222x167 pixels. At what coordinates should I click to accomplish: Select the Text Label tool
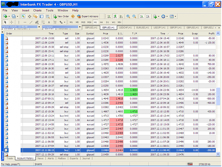tap(55, 22)
